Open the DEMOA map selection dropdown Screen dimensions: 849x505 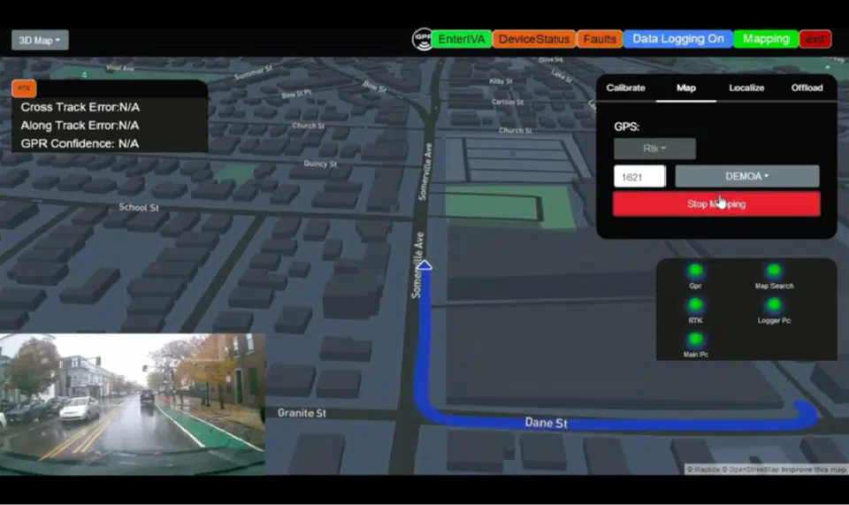tap(746, 176)
